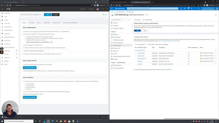219x123 pixels.
Task: Switch to Configure tab
Action: coord(24,23)
